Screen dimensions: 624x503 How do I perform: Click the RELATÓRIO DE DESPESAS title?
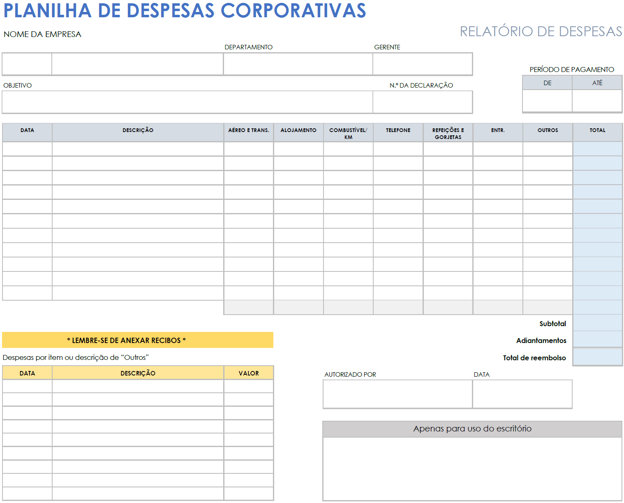541,30
